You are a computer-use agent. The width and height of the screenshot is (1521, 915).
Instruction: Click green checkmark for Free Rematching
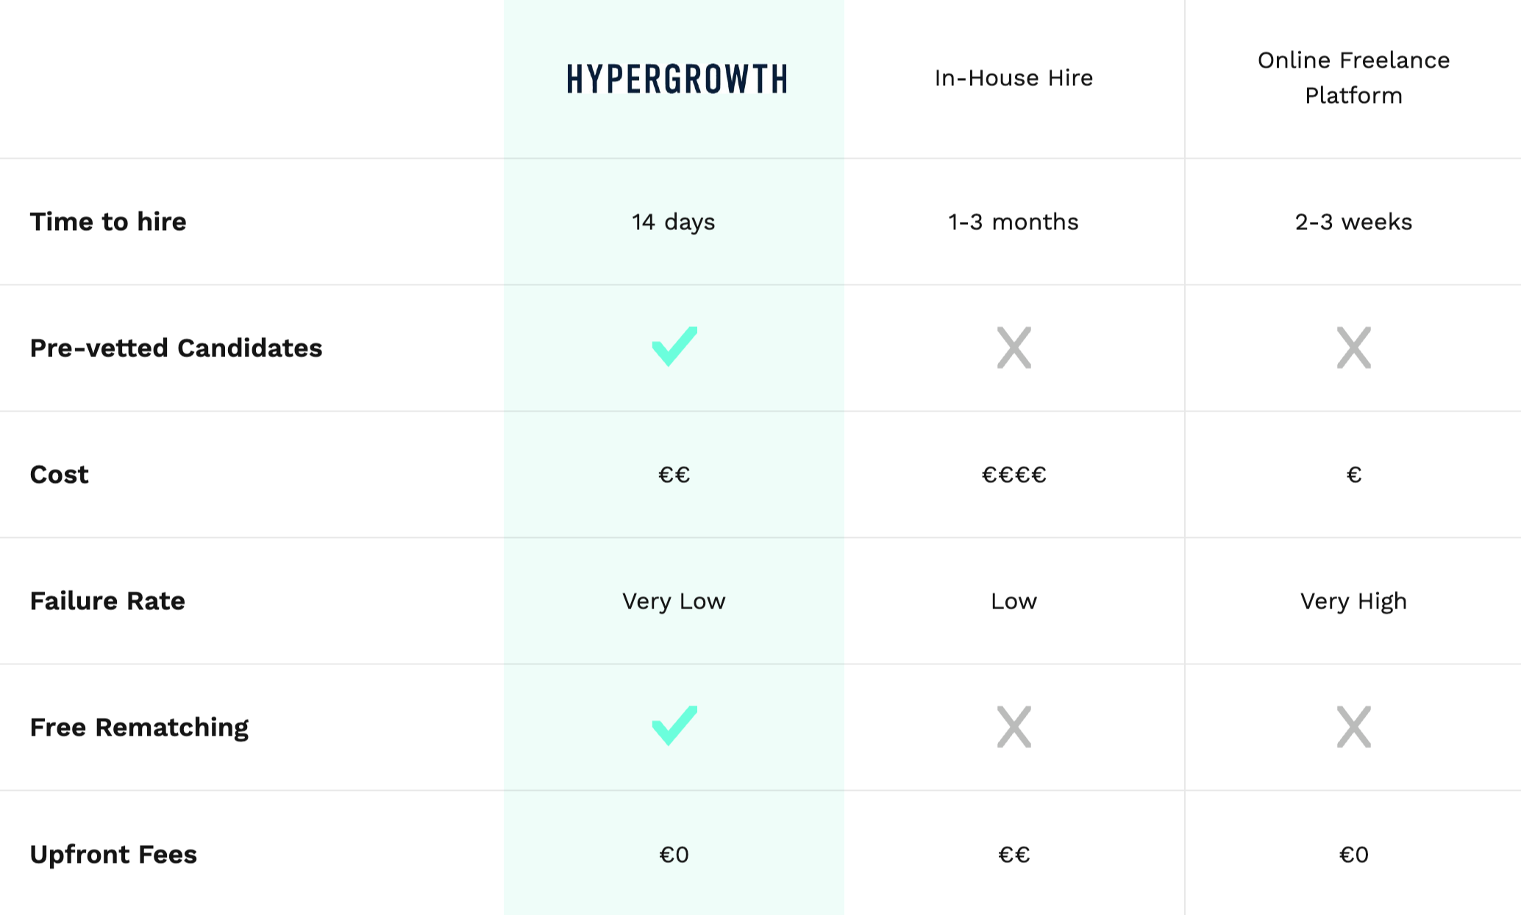pyautogui.click(x=674, y=725)
